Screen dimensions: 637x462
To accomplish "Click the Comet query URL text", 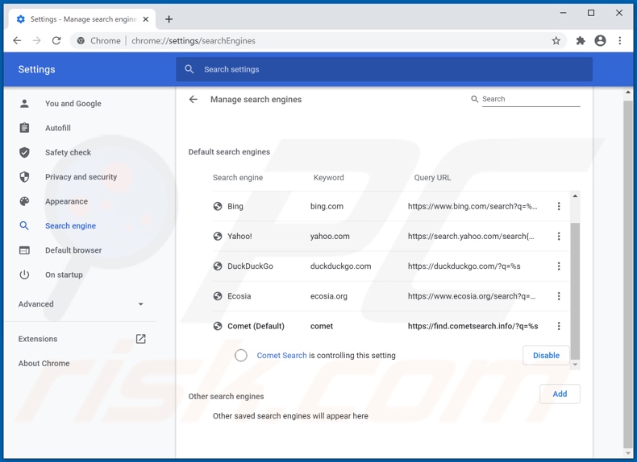I will click(x=473, y=326).
